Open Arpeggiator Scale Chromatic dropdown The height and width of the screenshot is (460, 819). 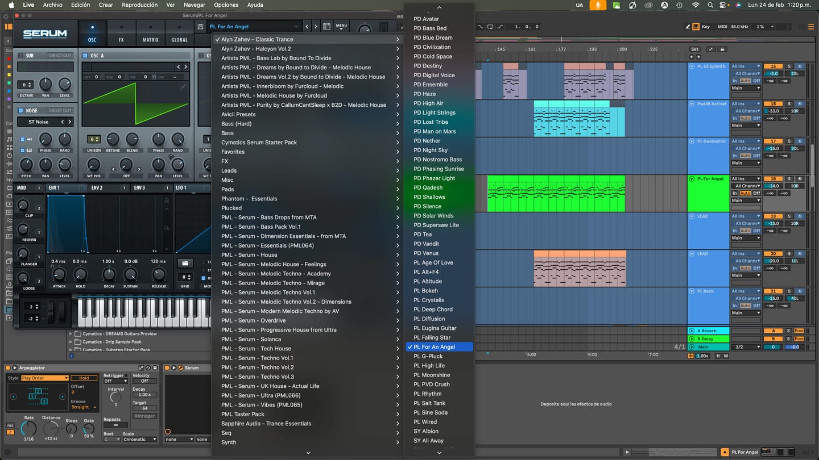tap(139, 440)
